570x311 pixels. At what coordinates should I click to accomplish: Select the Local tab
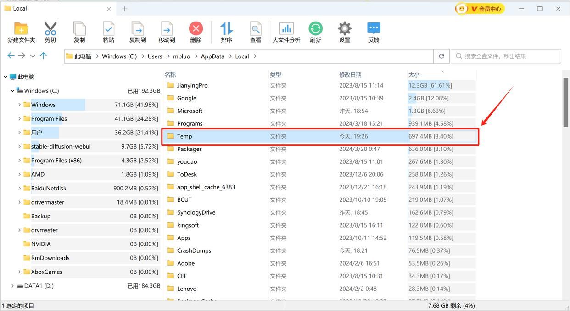click(58, 8)
